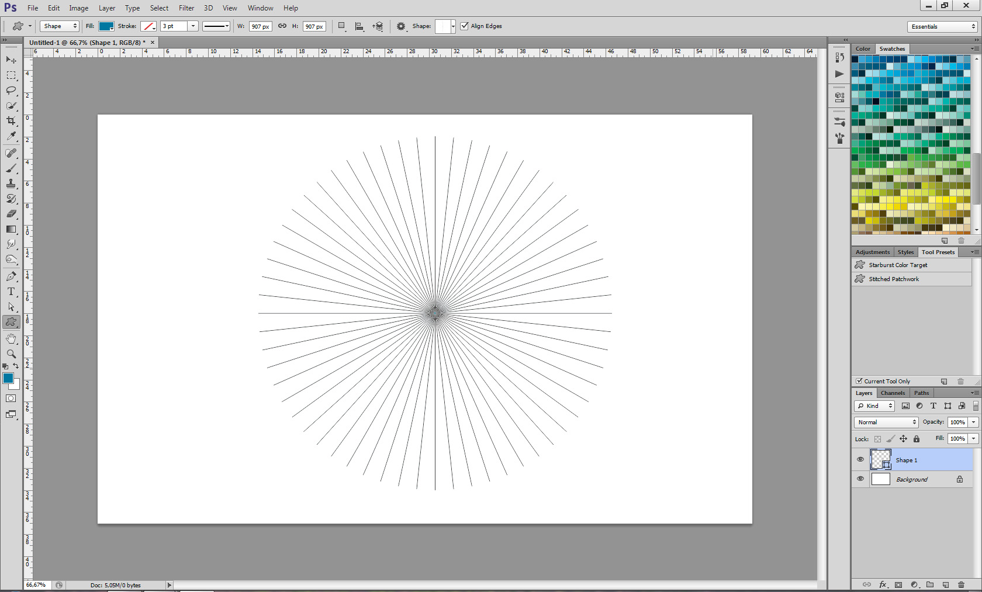Uncheck the Align Edges checkbox
This screenshot has width=982, height=592.
(464, 26)
